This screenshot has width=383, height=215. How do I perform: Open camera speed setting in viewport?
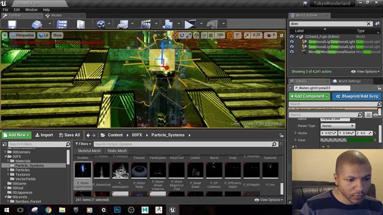pos(270,36)
